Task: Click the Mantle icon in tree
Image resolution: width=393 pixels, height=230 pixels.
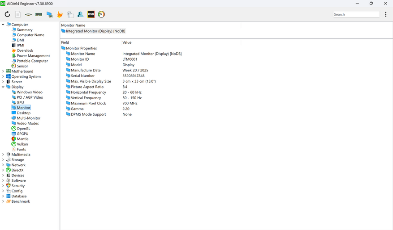Action: [14, 139]
